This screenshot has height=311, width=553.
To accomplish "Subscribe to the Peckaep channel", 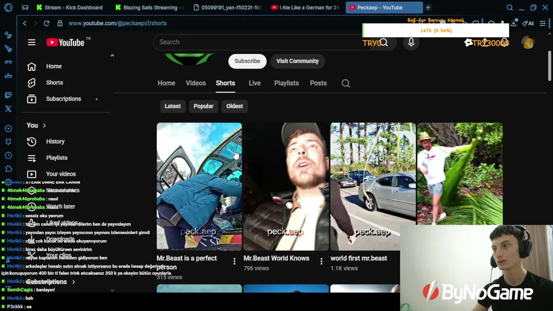I will [x=247, y=61].
